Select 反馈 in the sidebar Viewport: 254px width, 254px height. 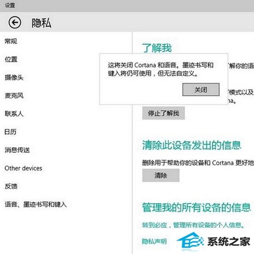tap(11, 186)
